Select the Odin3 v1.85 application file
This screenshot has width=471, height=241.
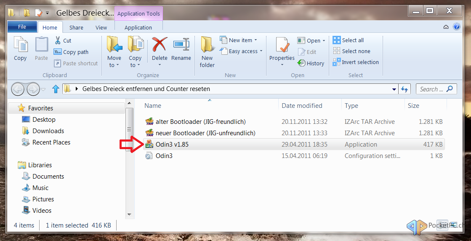point(294,144)
